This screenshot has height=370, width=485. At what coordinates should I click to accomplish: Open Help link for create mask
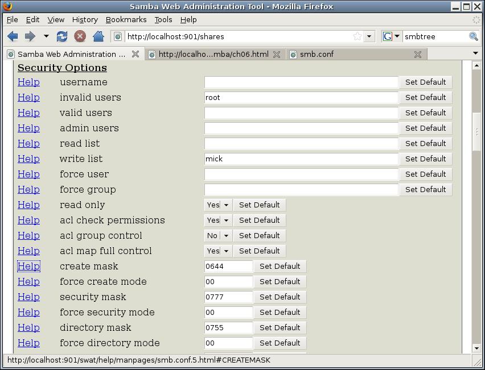[x=28, y=267]
